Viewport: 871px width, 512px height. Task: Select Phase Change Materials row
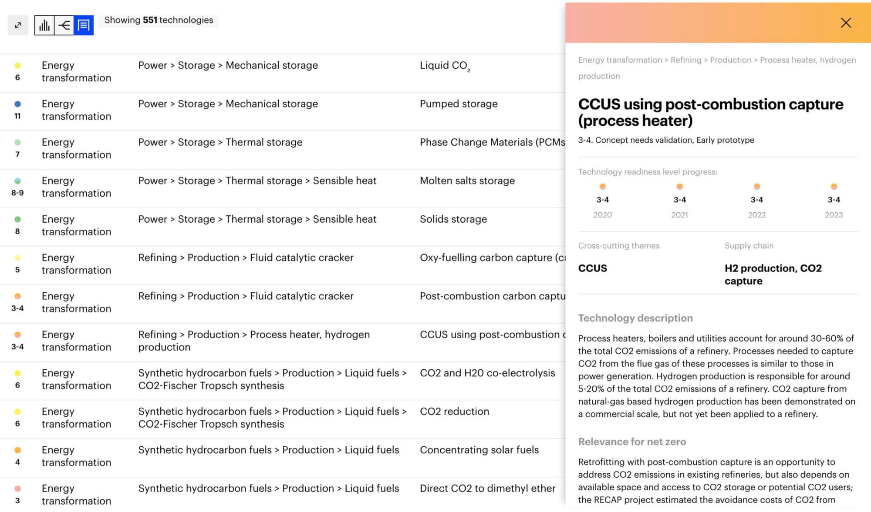point(491,142)
